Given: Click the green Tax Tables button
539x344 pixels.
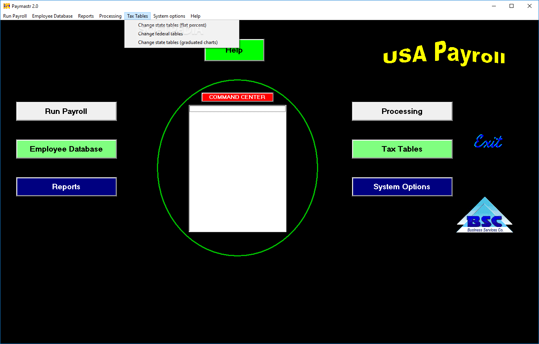Looking at the screenshot, I should [402, 149].
